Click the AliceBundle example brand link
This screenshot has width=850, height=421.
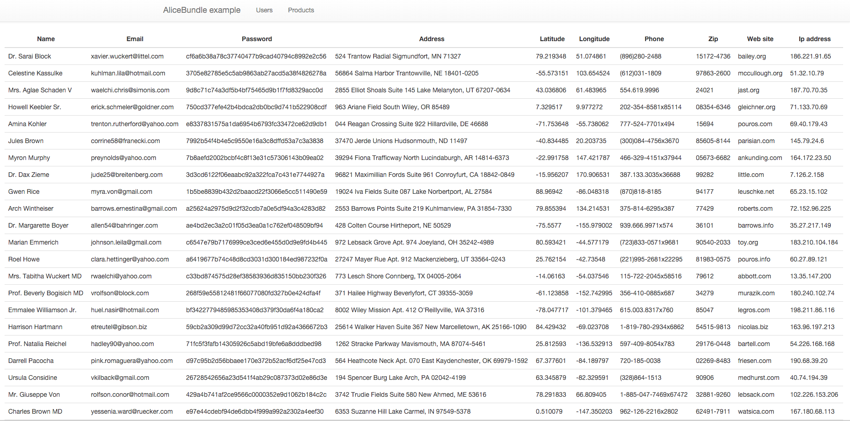202,10
